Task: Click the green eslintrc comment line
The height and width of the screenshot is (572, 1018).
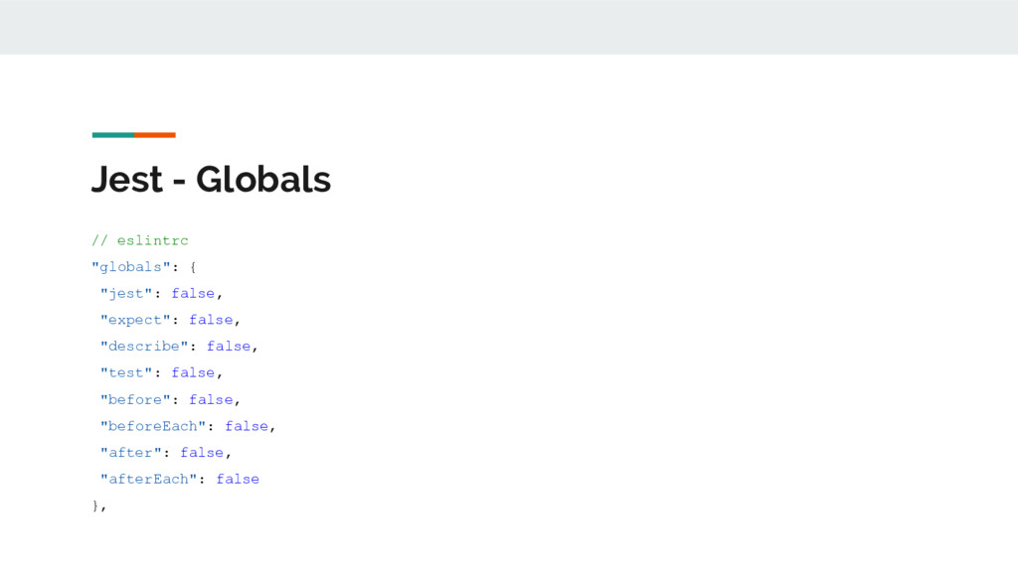Action: (x=140, y=240)
